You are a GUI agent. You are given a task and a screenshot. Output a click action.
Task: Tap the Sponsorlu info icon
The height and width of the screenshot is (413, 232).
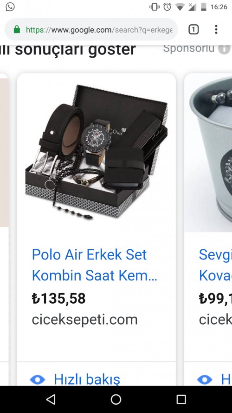(x=225, y=49)
